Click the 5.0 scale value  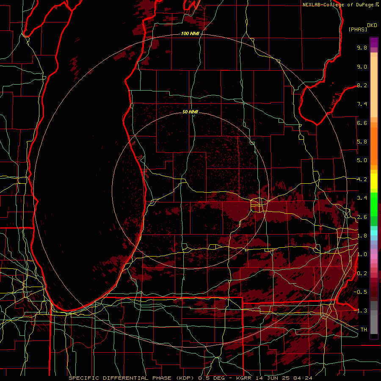[x=362, y=160]
